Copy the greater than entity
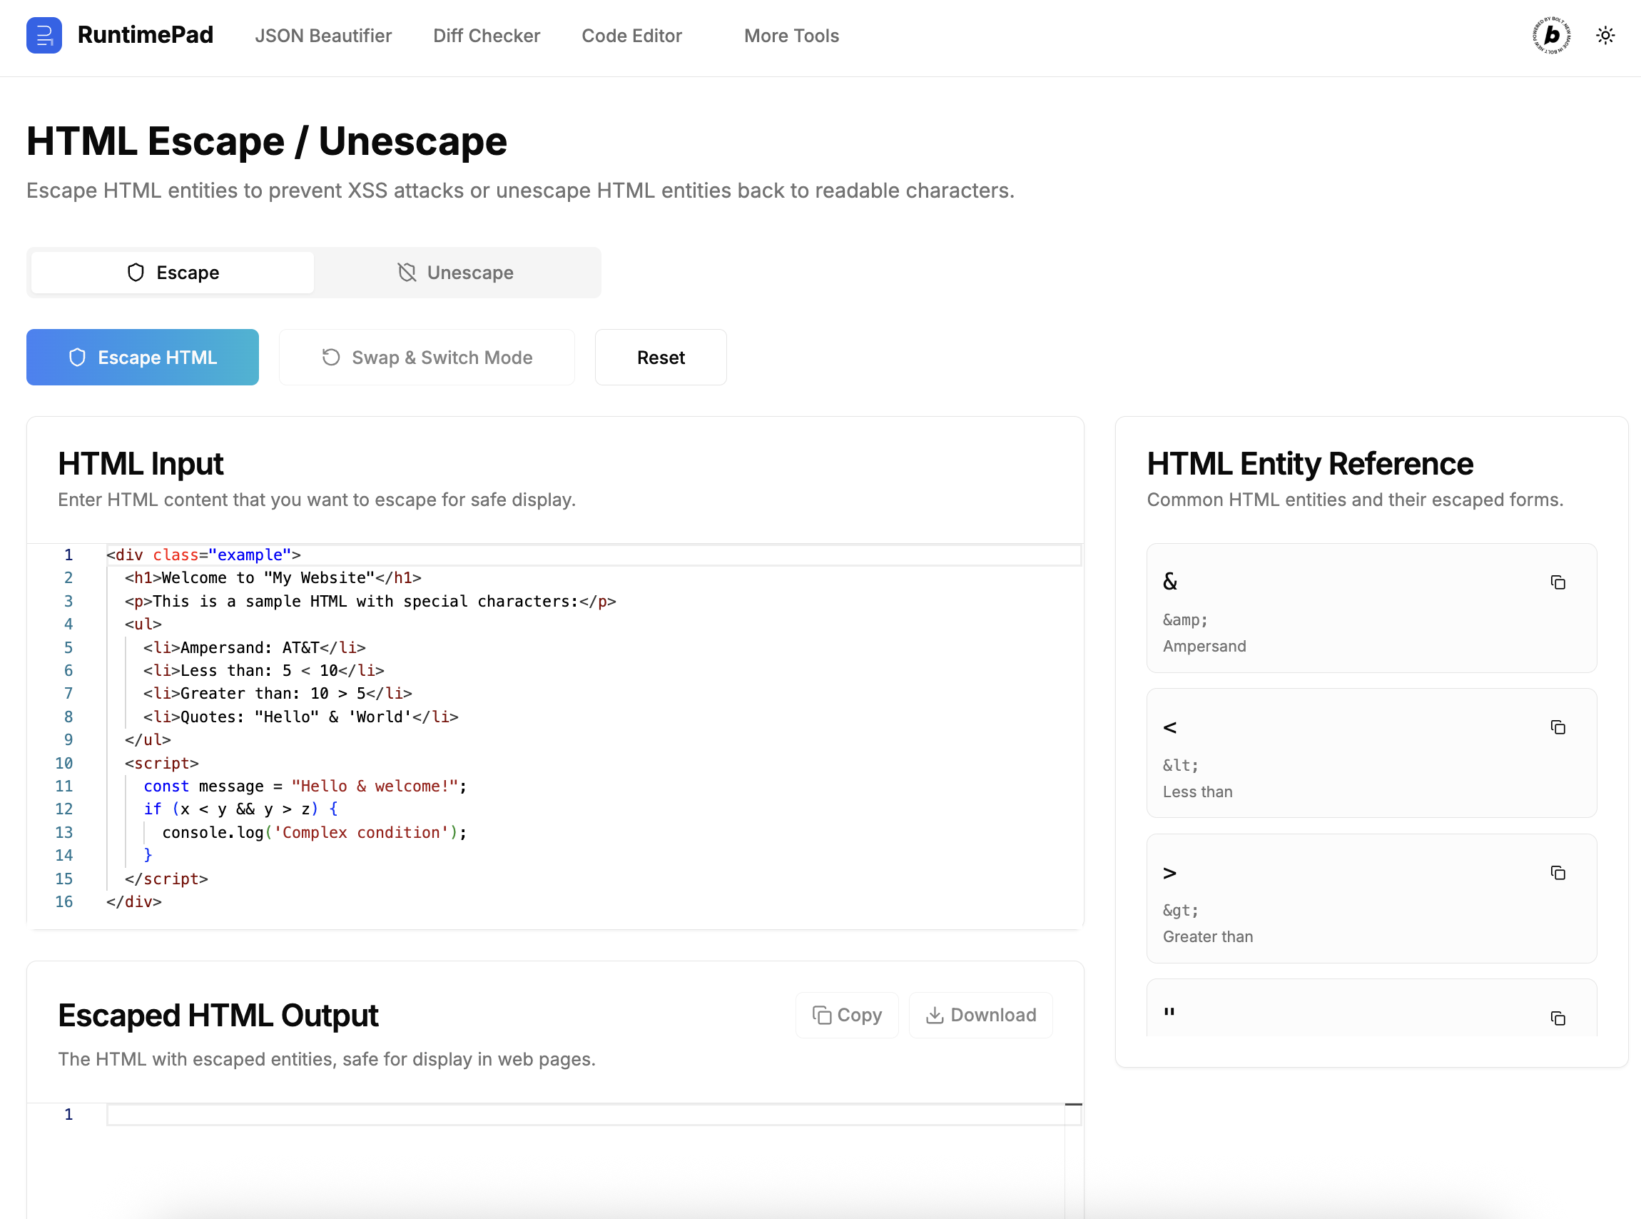Image resolution: width=1641 pixels, height=1219 pixels. [x=1557, y=873]
